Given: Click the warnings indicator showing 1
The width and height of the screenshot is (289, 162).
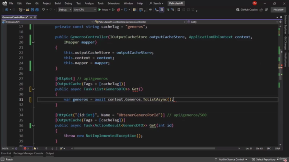Looking at the screenshot, I should [x=36, y=148].
